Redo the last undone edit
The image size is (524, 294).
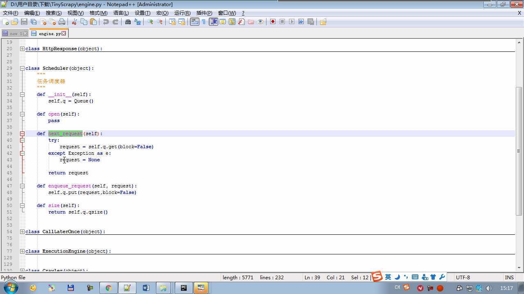point(115,22)
